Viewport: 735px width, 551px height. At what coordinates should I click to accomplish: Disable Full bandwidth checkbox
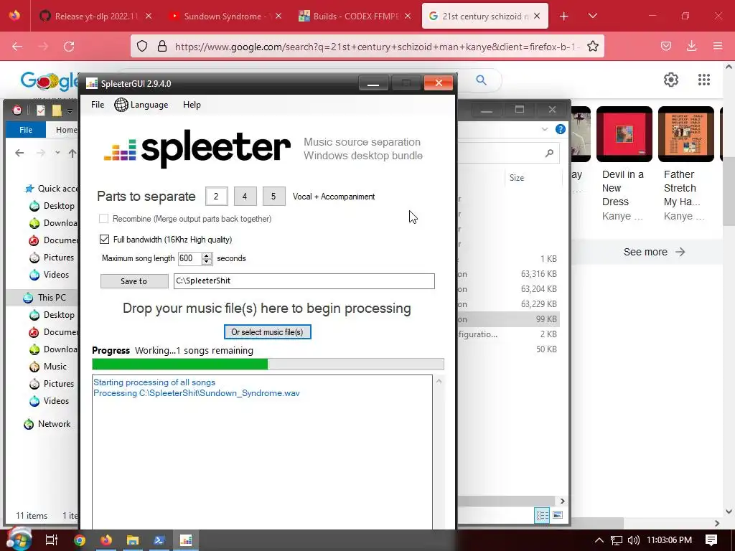click(x=104, y=240)
